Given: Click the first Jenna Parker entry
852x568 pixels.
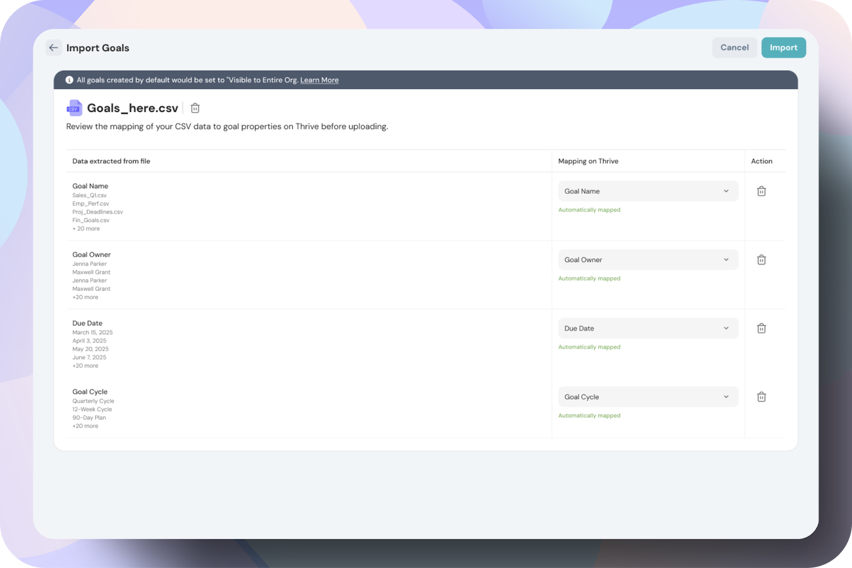Looking at the screenshot, I should 89,264.
